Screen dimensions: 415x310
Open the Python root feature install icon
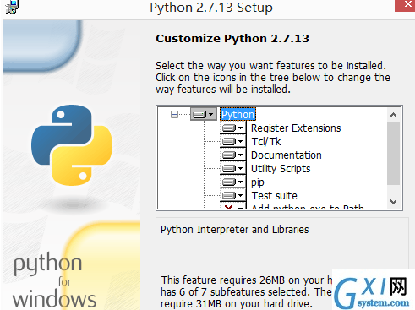point(204,114)
